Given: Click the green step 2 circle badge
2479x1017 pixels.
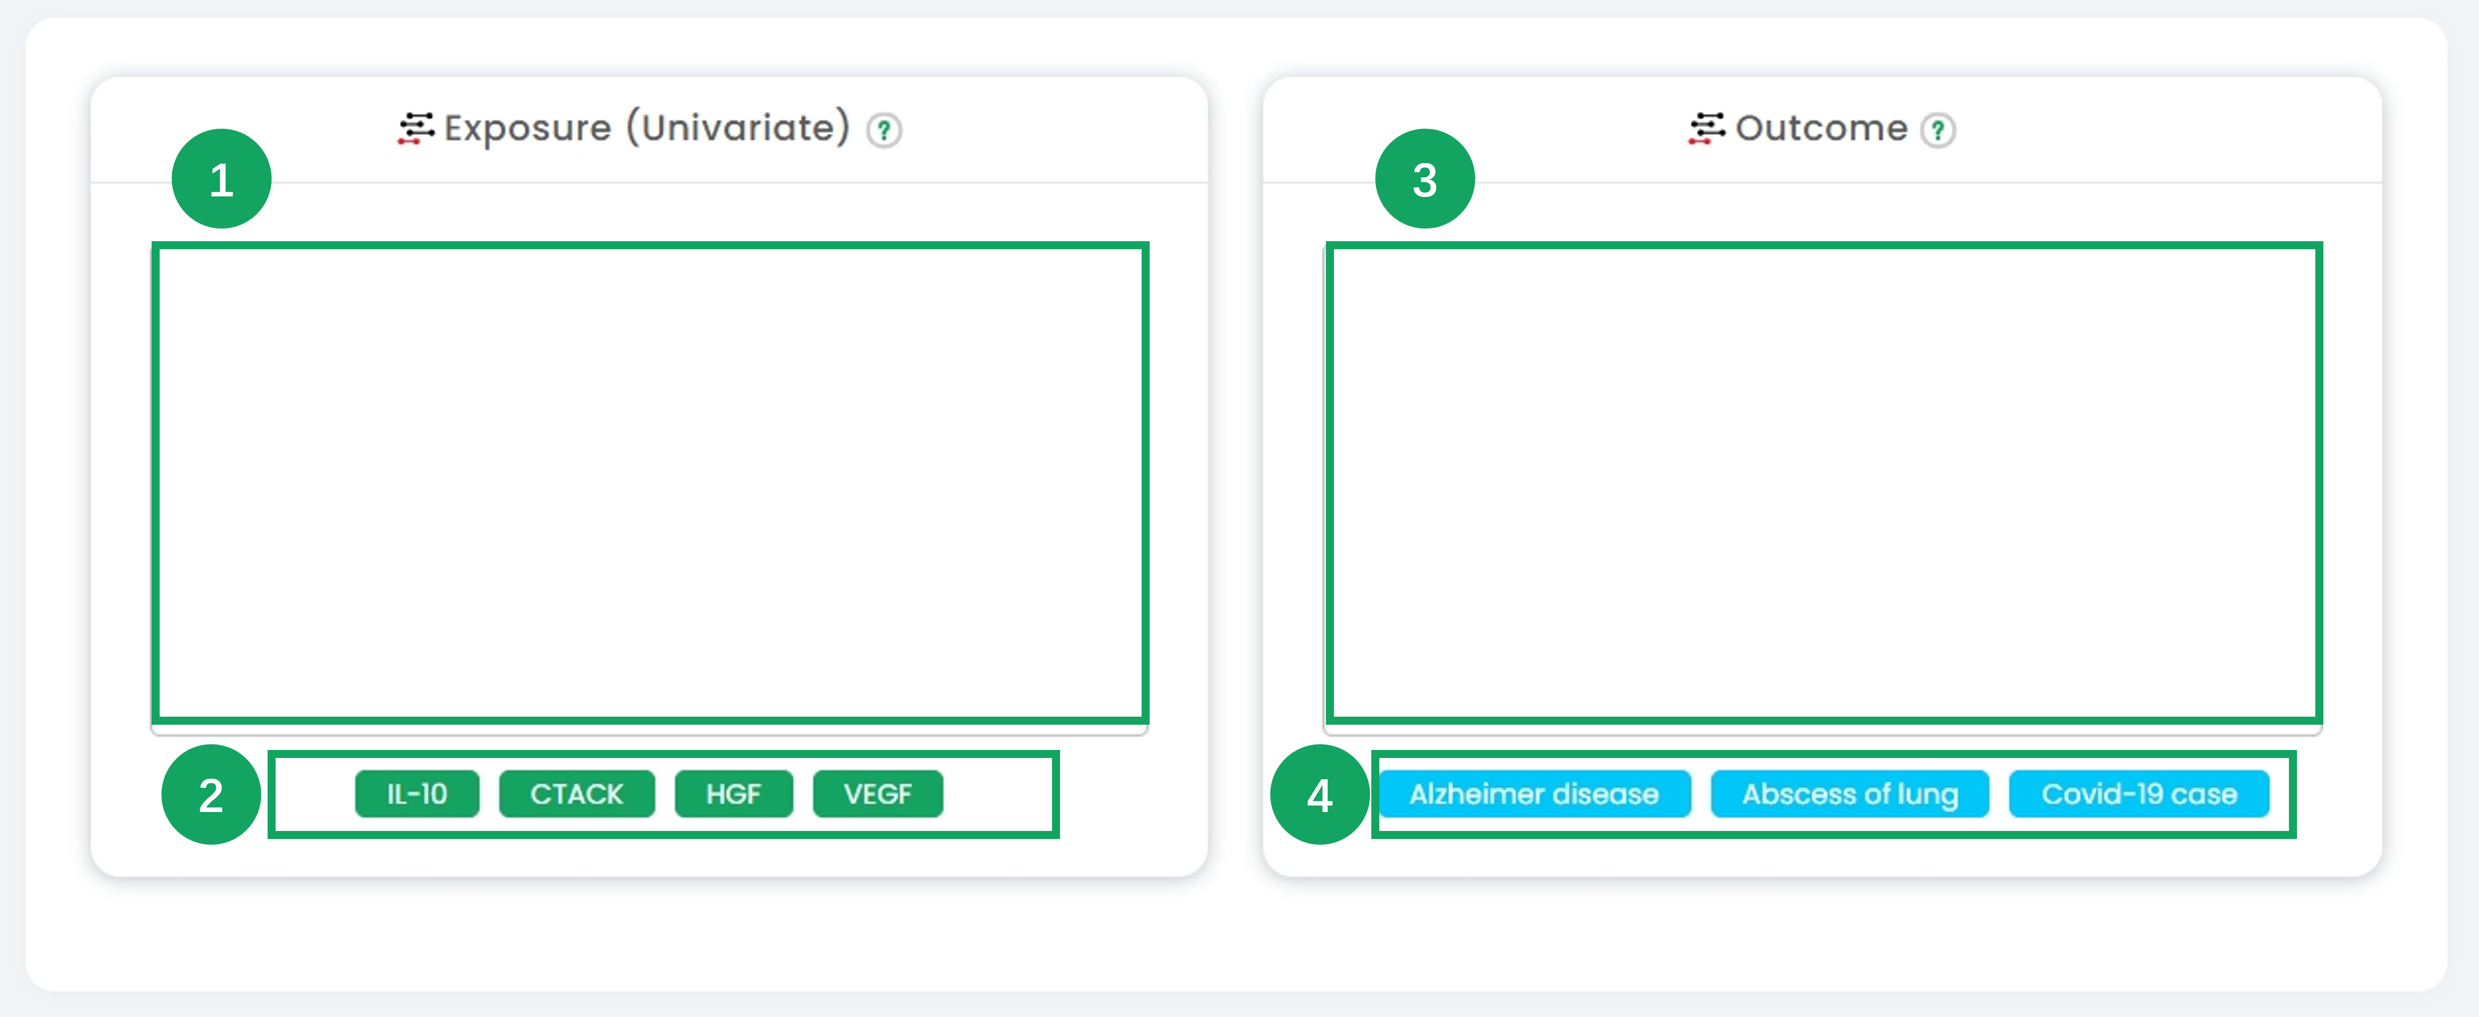Looking at the screenshot, I should pyautogui.click(x=212, y=795).
